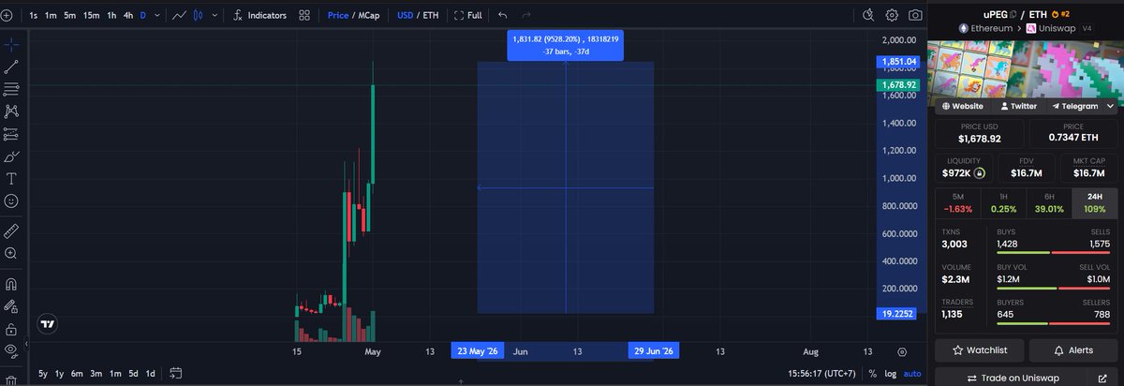The image size is (1124, 386).
Task: Click the redo arrow
Action: pyautogui.click(x=526, y=16)
